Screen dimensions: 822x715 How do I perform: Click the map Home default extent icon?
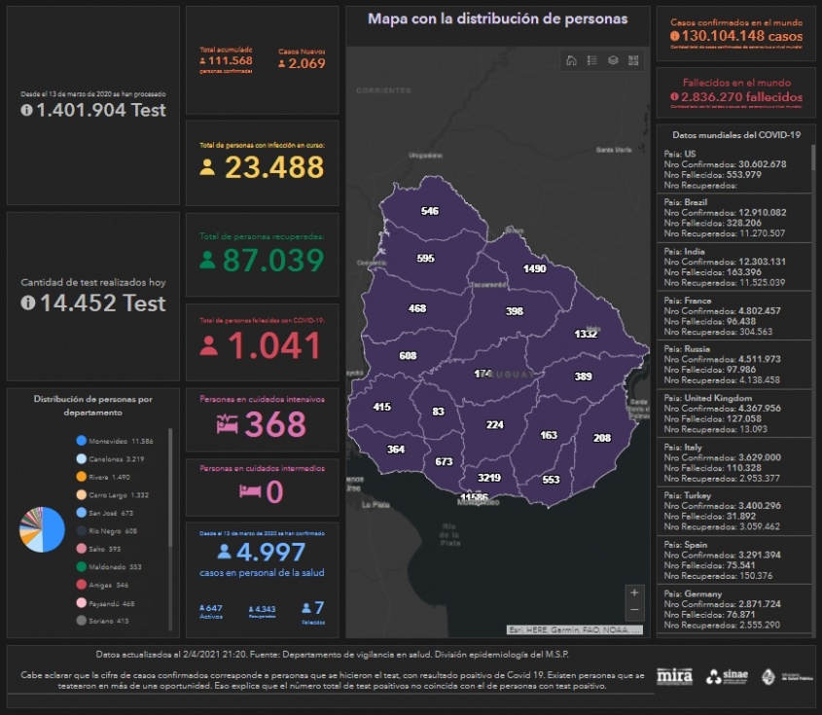click(571, 61)
